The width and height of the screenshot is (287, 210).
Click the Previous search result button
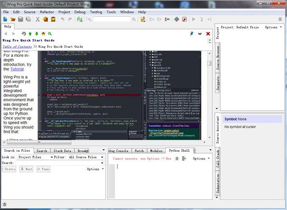[9, 169]
